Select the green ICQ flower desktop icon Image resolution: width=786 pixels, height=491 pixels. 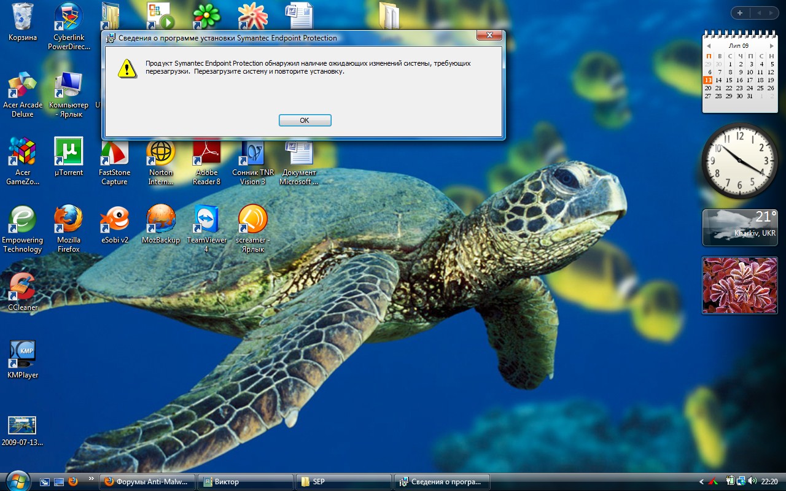206,17
